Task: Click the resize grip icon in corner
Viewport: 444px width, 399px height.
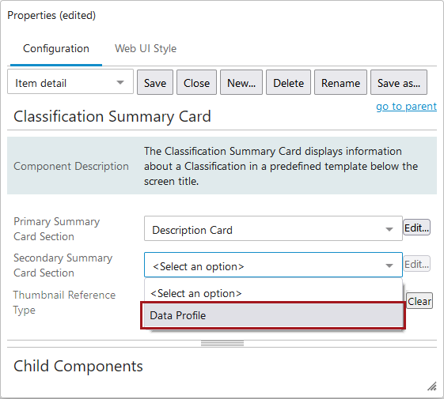Action: tap(432, 386)
